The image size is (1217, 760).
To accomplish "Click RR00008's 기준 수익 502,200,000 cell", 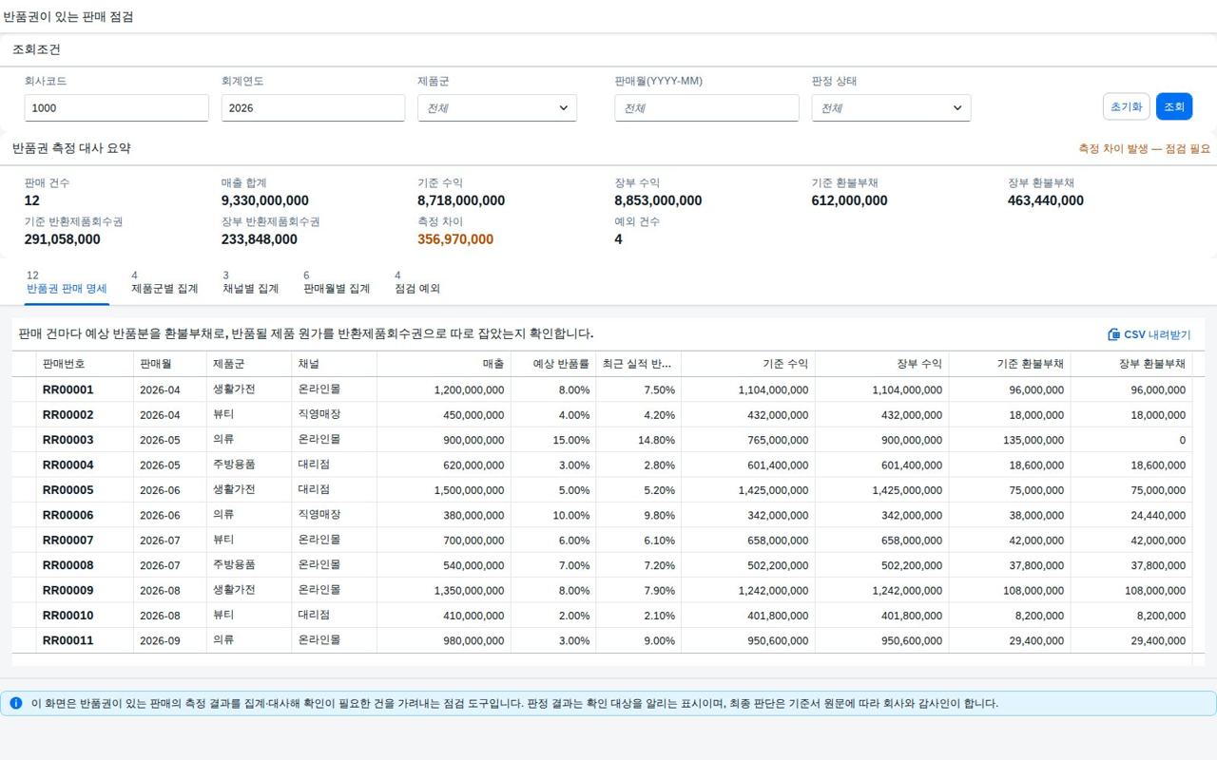I will tap(748, 565).
